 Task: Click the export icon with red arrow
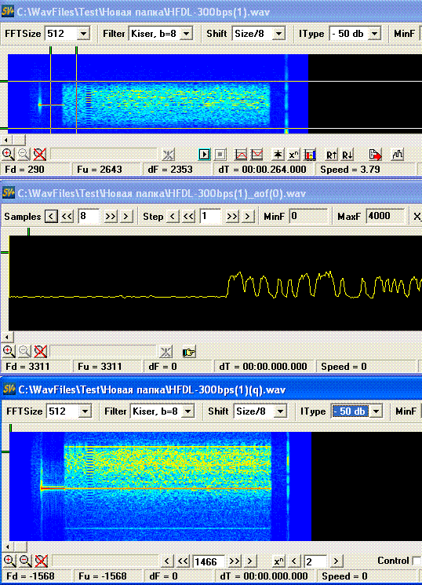pos(375,155)
